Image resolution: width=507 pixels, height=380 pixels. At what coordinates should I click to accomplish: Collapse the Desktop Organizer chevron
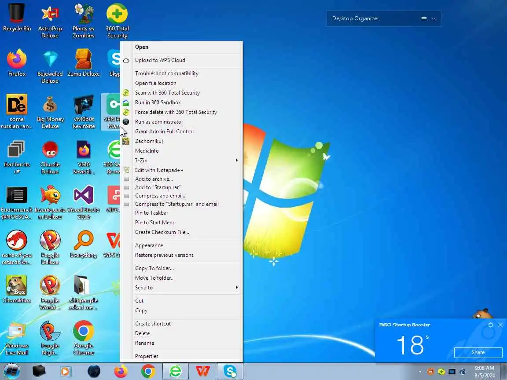pos(434,19)
